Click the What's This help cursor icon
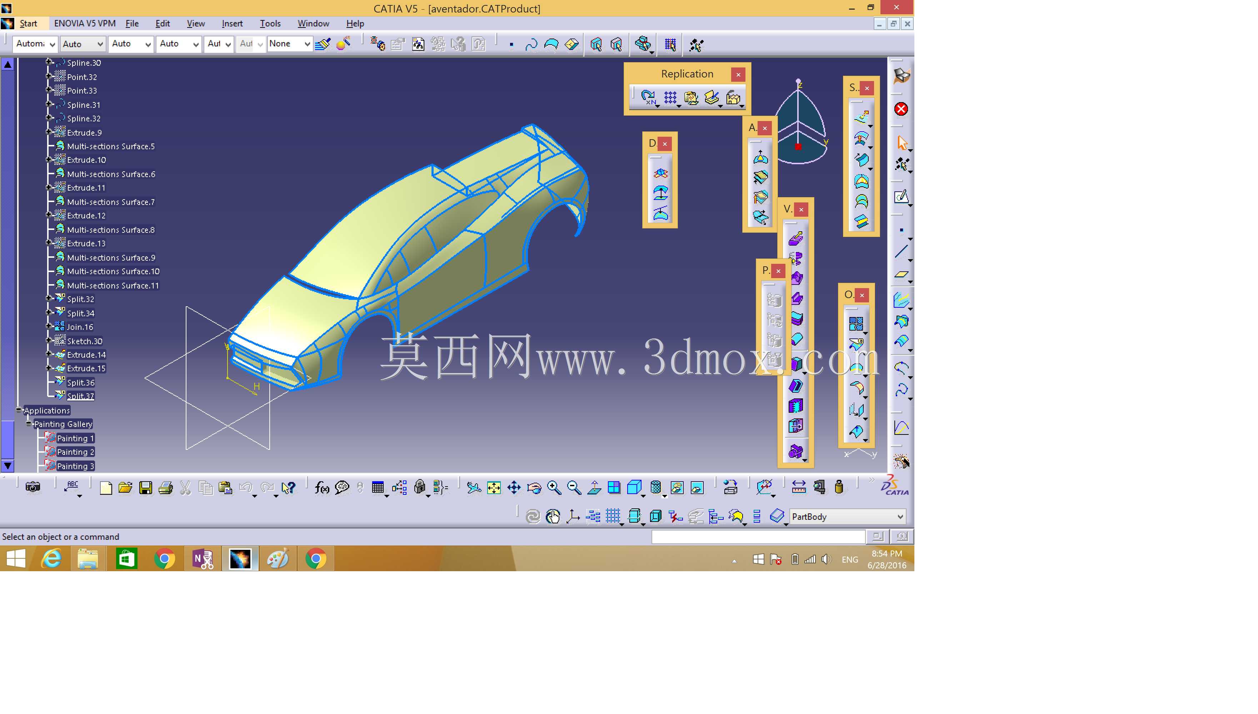 click(x=289, y=487)
